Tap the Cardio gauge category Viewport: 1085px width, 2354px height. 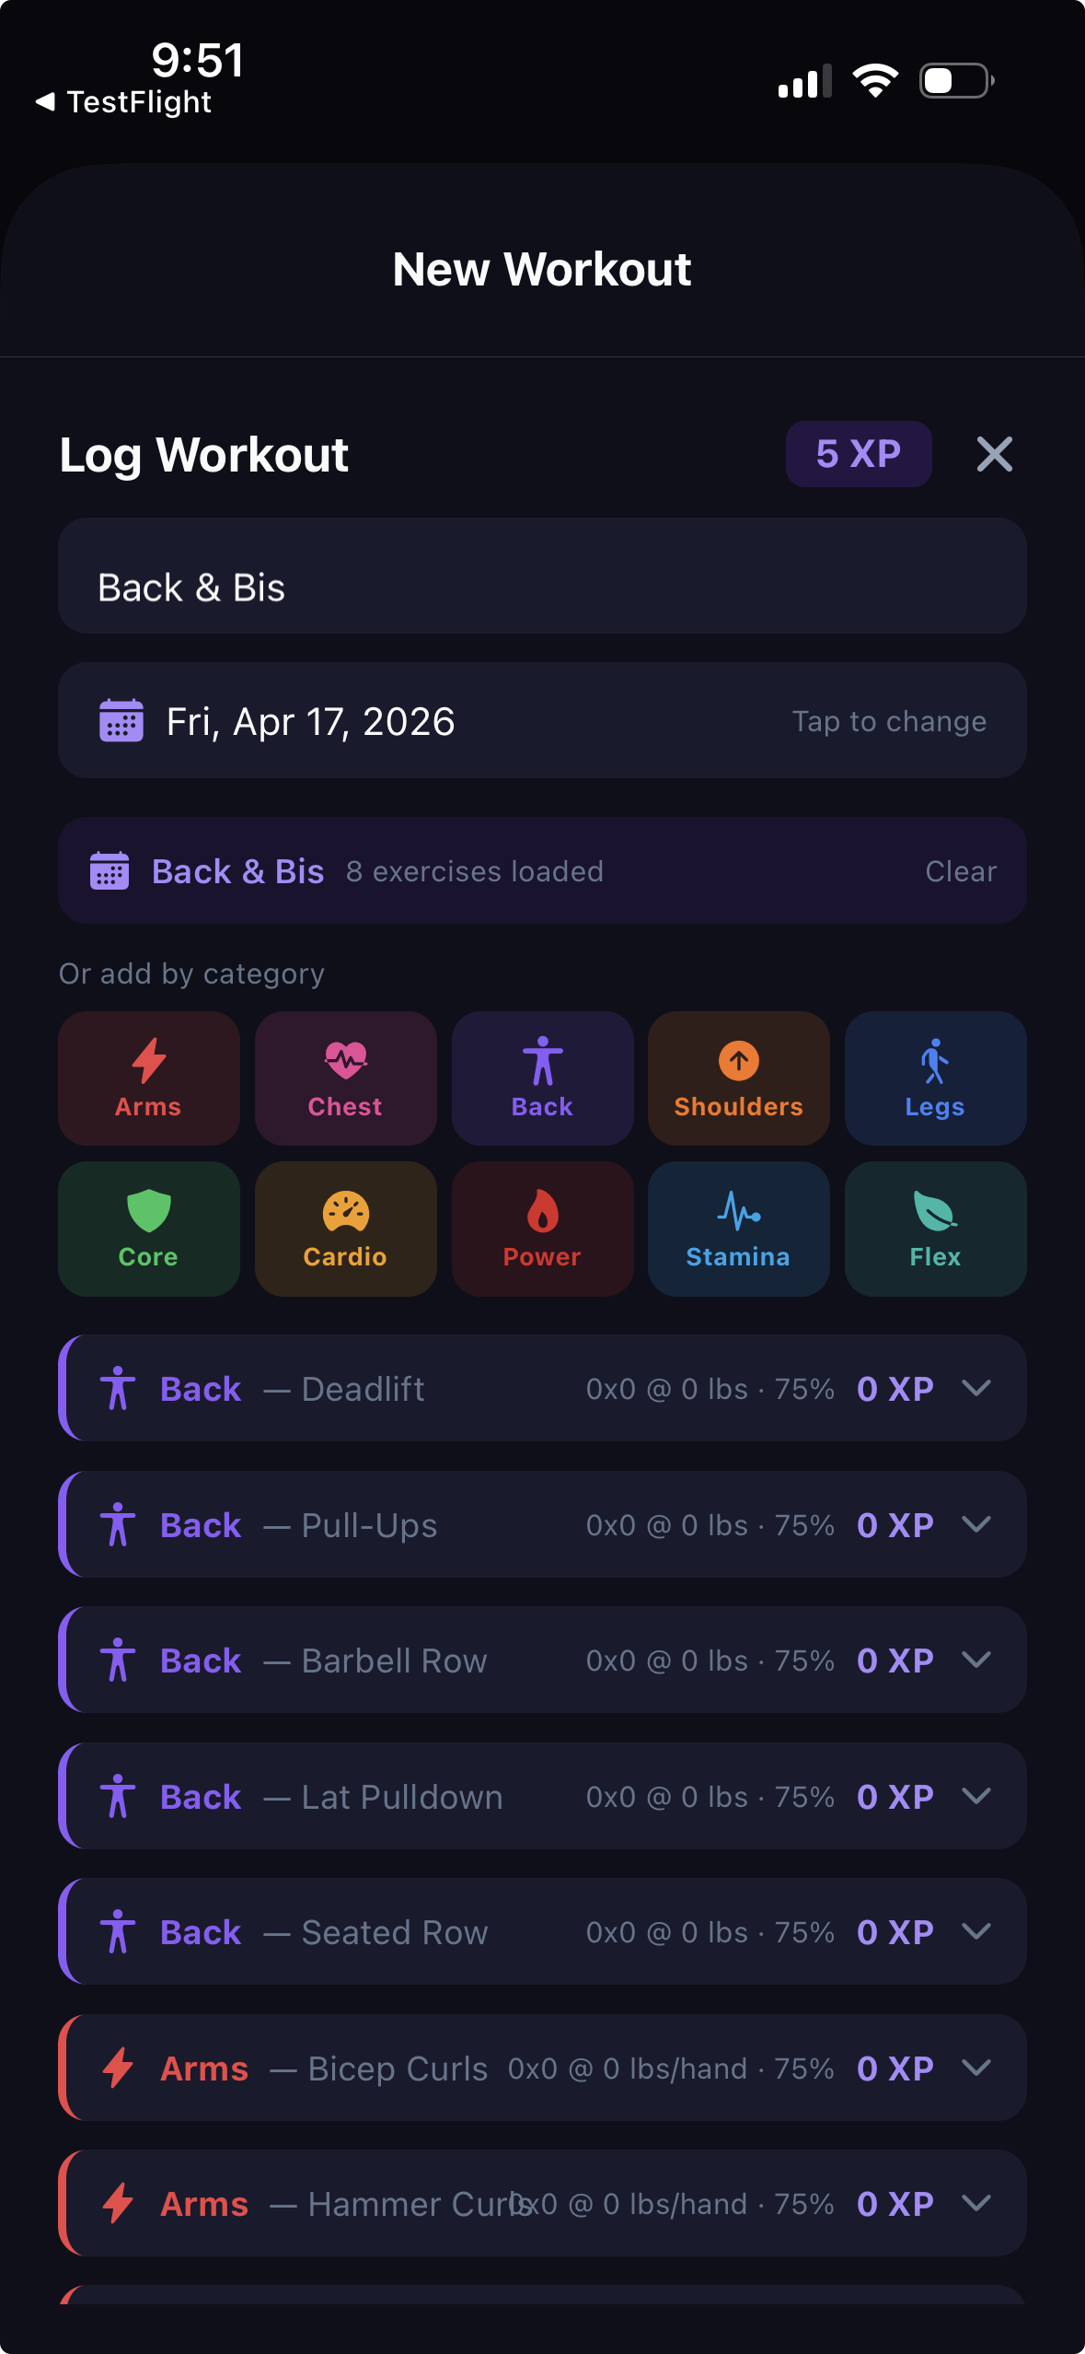click(345, 1228)
